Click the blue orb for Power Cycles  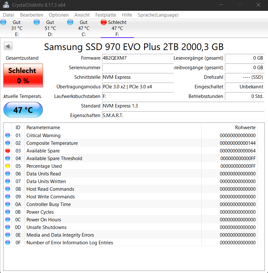[x=8, y=212]
